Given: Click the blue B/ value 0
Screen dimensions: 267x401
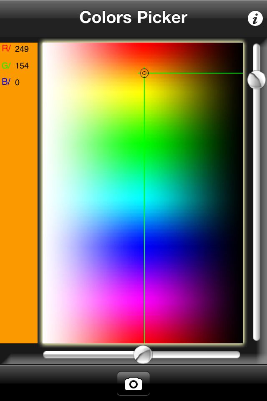Looking at the screenshot, I should [11, 82].
